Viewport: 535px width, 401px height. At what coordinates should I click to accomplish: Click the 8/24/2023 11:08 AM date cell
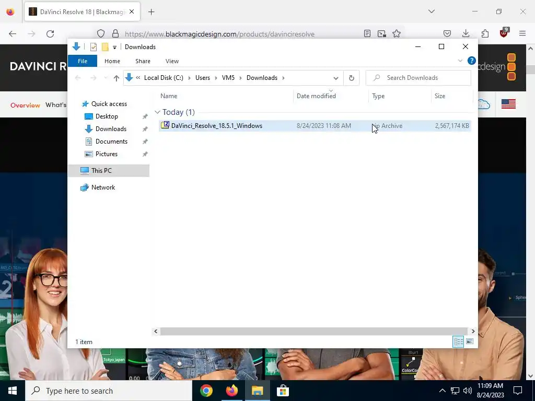click(324, 126)
